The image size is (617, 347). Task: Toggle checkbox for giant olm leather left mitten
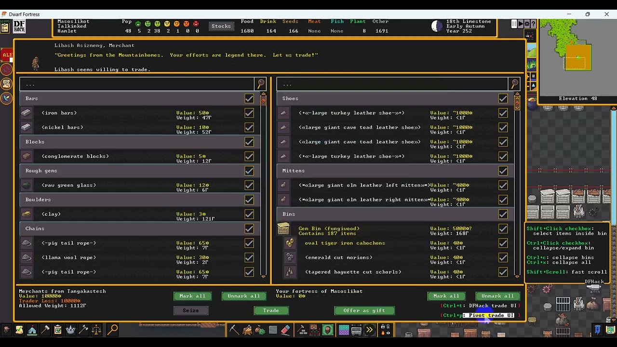point(503,185)
